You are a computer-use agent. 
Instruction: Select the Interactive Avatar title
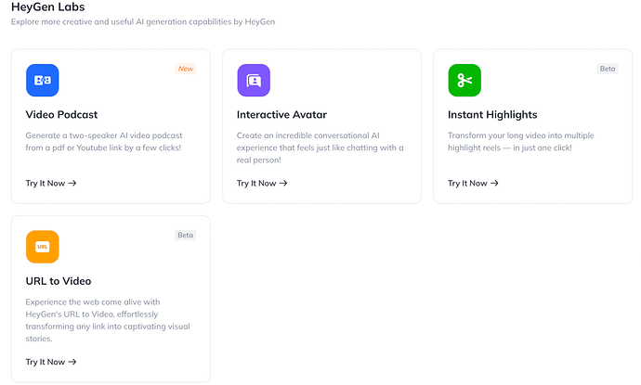pyautogui.click(x=281, y=115)
